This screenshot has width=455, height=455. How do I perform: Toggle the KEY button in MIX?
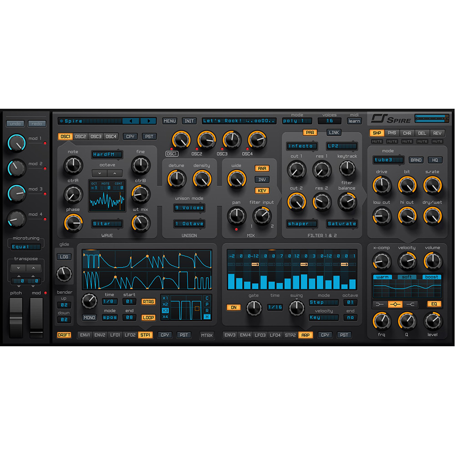pyautogui.click(x=262, y=191)
